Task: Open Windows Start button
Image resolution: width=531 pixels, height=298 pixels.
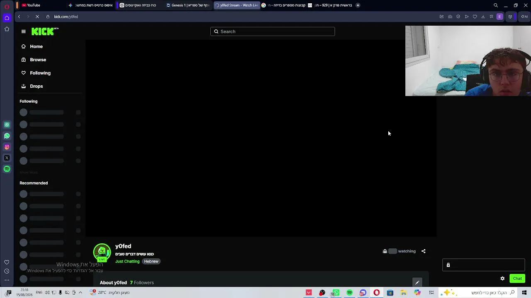Action: pyautogui.click(x=524, y=293)
